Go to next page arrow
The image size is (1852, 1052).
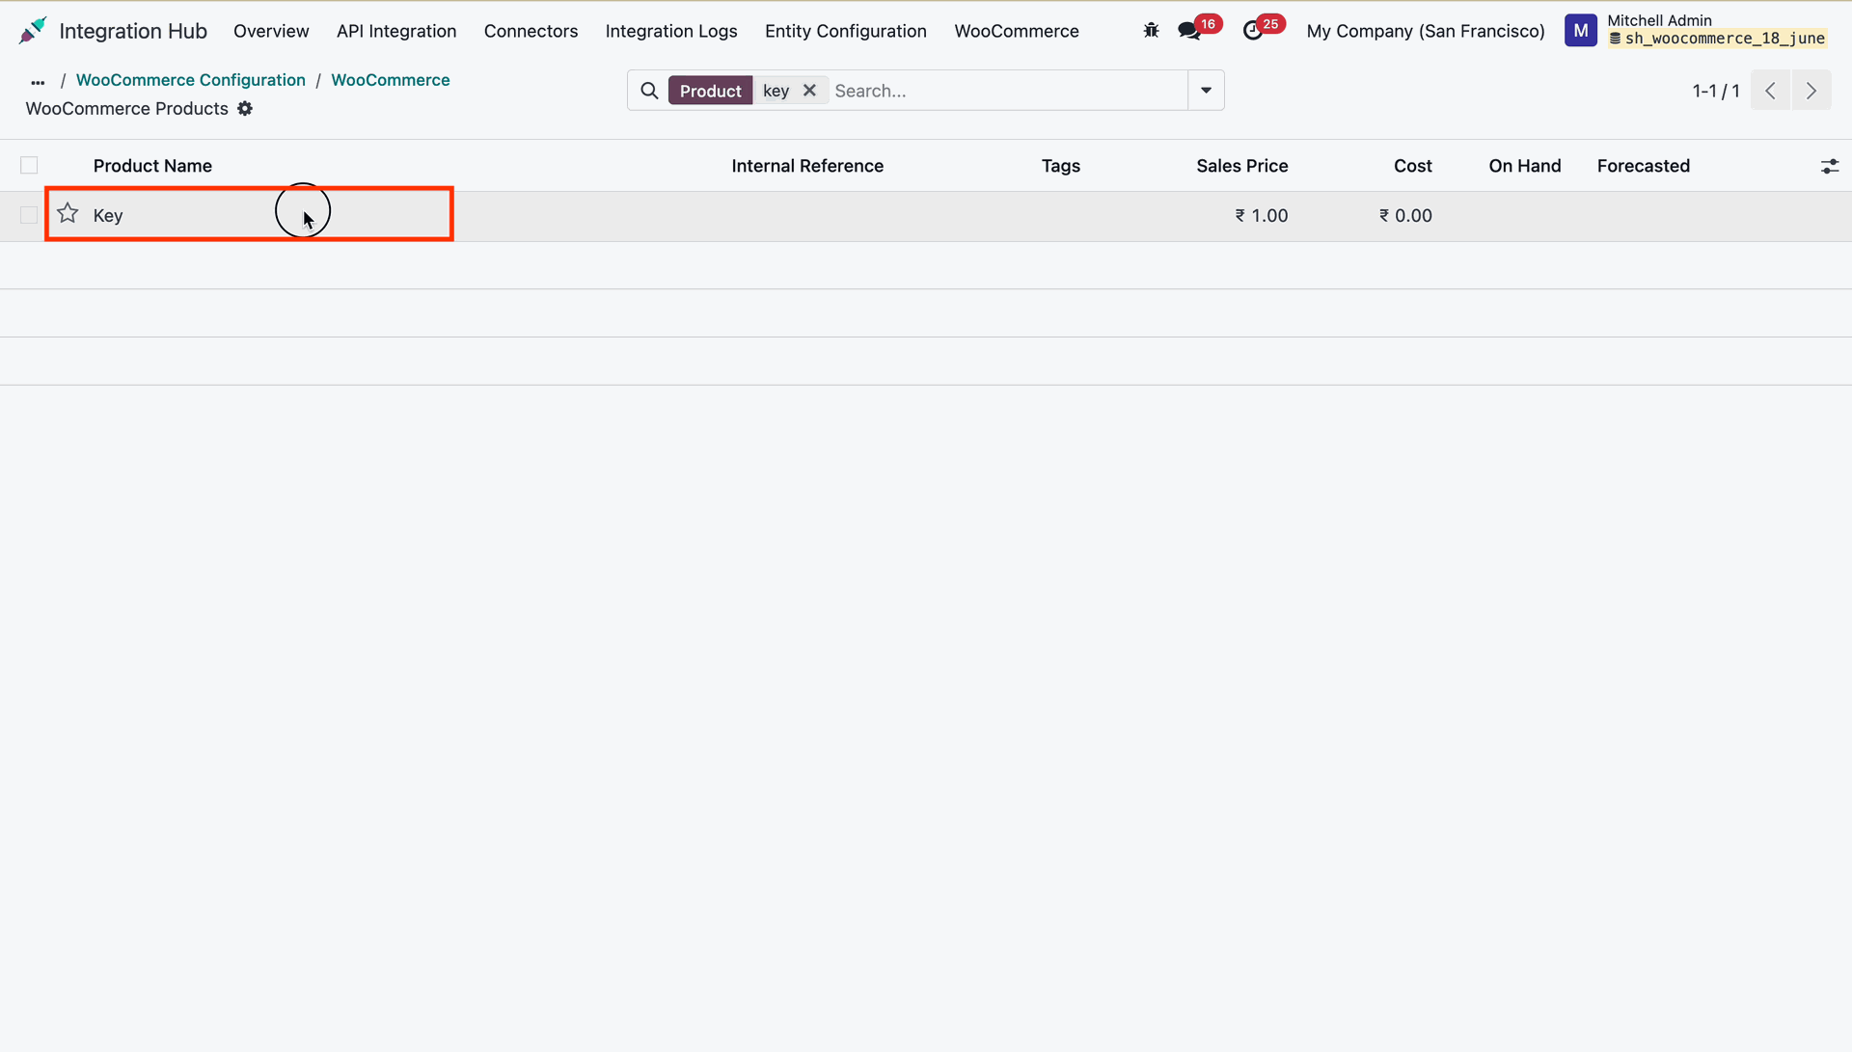[1811, 91]
